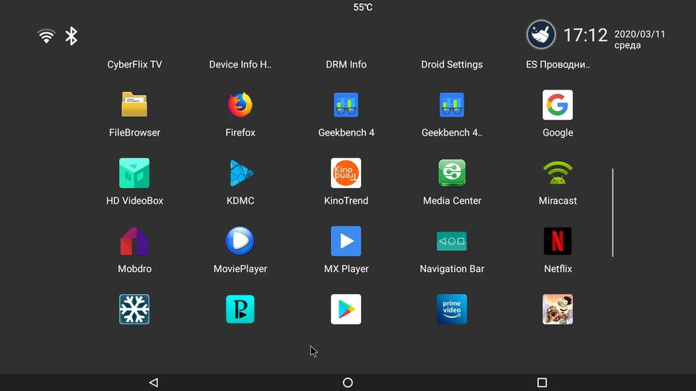Tap the Home navigation button
This screenshot has height=391, width=696.
348,382
